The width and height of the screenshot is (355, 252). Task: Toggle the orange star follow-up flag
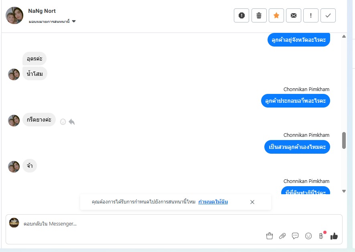coord(276,15)
